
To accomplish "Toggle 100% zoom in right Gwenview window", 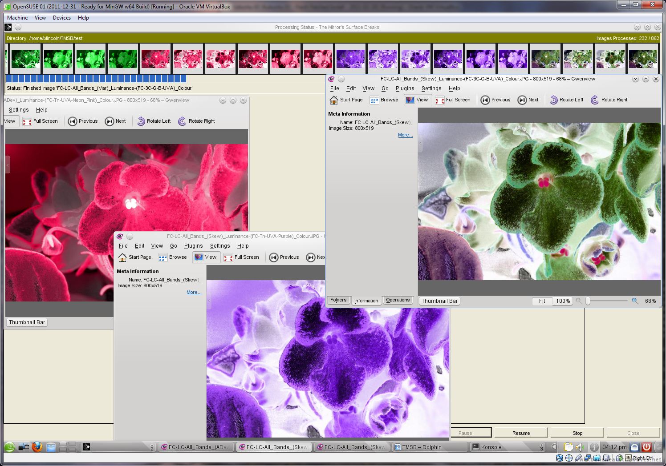I will (x=563, y=301).
